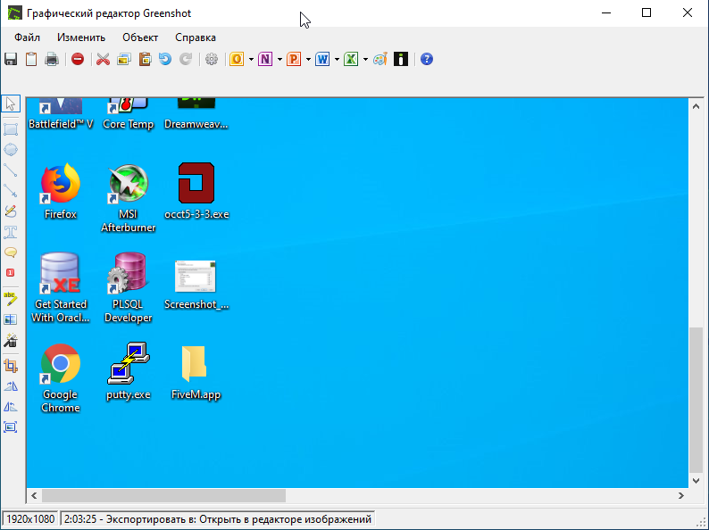Open the effects magic wand tool

pyautogui.click(x=11, y=340)
